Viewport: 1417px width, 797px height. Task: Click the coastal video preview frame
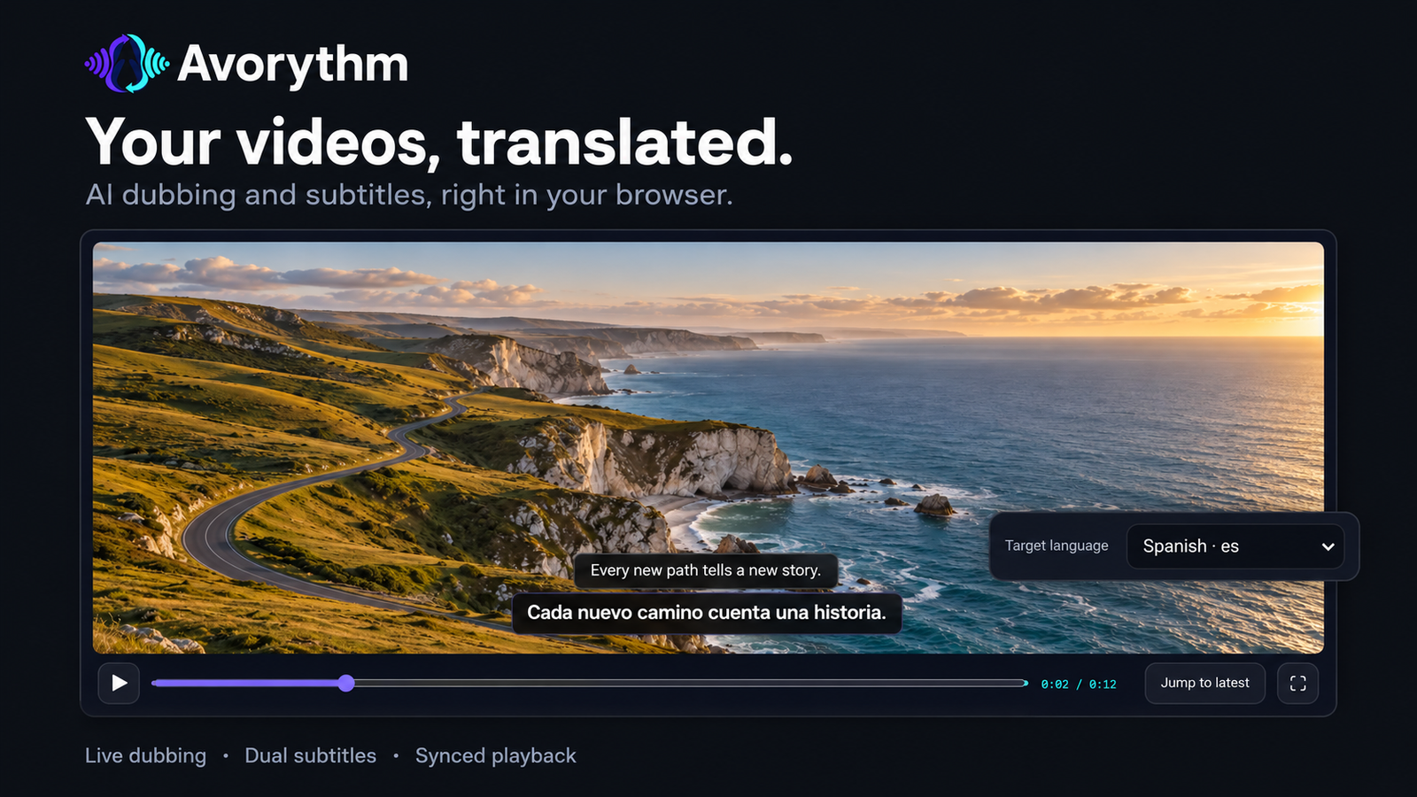point(708,447)
